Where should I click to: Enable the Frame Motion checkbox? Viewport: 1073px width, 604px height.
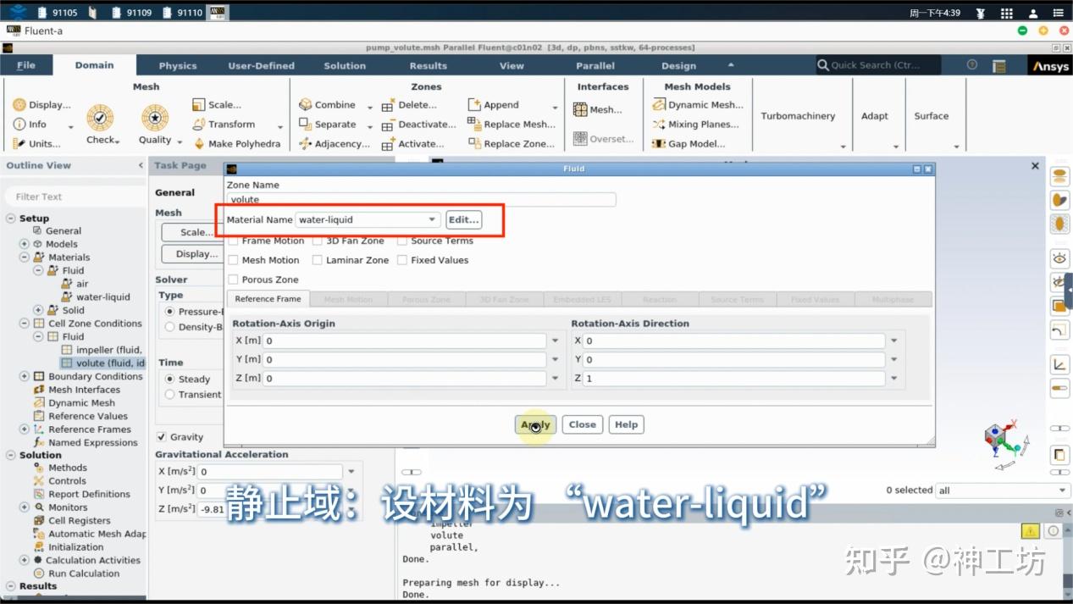pyautogui.click(x=233, y=241)
